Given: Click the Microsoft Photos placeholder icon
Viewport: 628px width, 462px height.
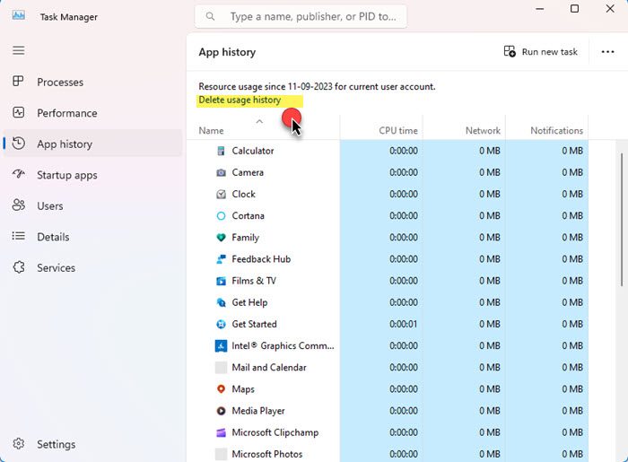Looking at the screenshot, I should [x=221, y=454].
